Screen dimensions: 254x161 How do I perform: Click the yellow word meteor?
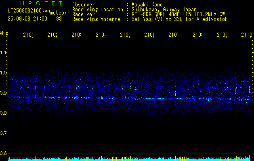coord(59,13)
